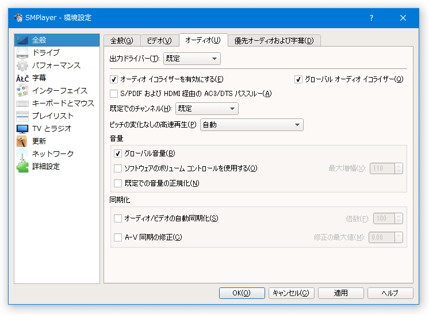Open the 出力ドライバー dropdown
Viewport: 429px width, 315px height.
[x=192, y=59]
